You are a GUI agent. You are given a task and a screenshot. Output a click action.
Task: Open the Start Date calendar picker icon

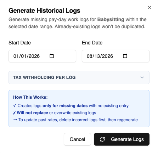(x=52, y=56)
